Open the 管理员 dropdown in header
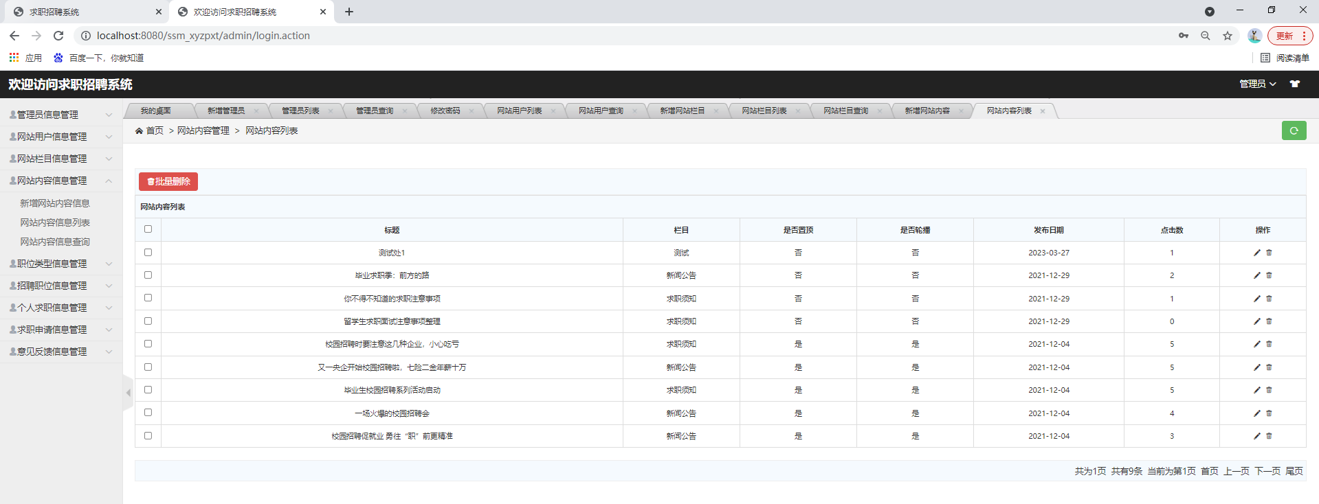 pos(1257,84)
